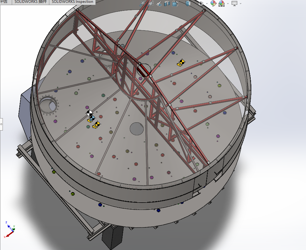Expand the View Settings dropdown arrow
The image size is (306, 250).
click(x=240, y=4)
